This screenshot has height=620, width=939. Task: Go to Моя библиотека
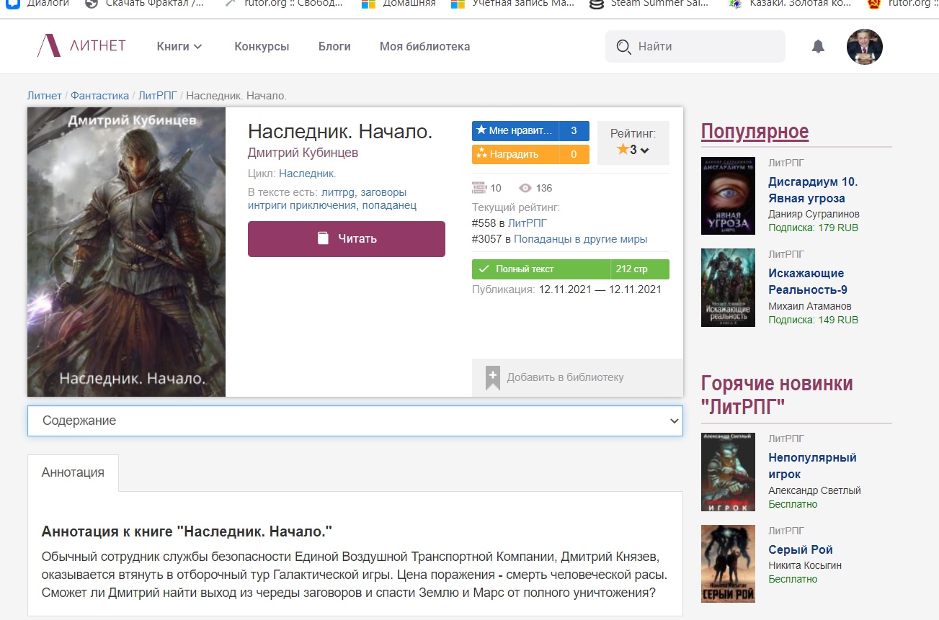(424, 46)
